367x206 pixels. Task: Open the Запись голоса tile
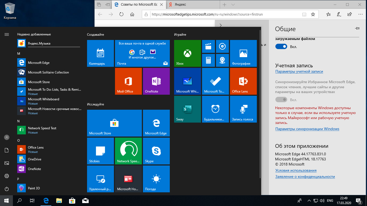[x=243, y=109]
